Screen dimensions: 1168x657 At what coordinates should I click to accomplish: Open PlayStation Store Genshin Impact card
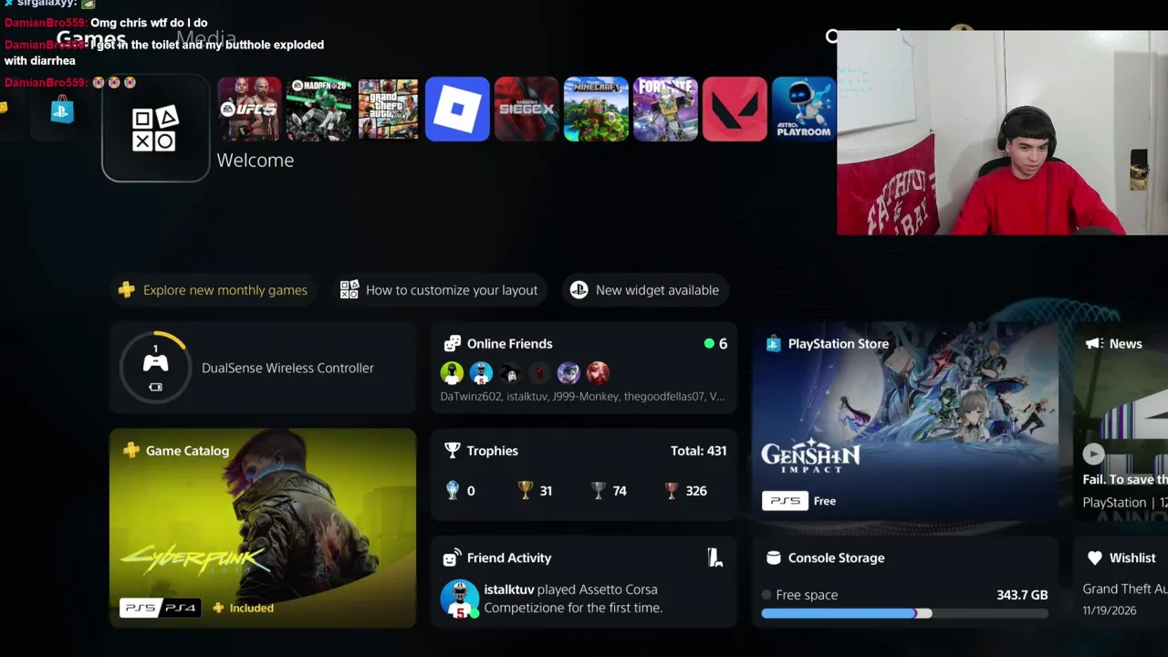pos(905,422)
